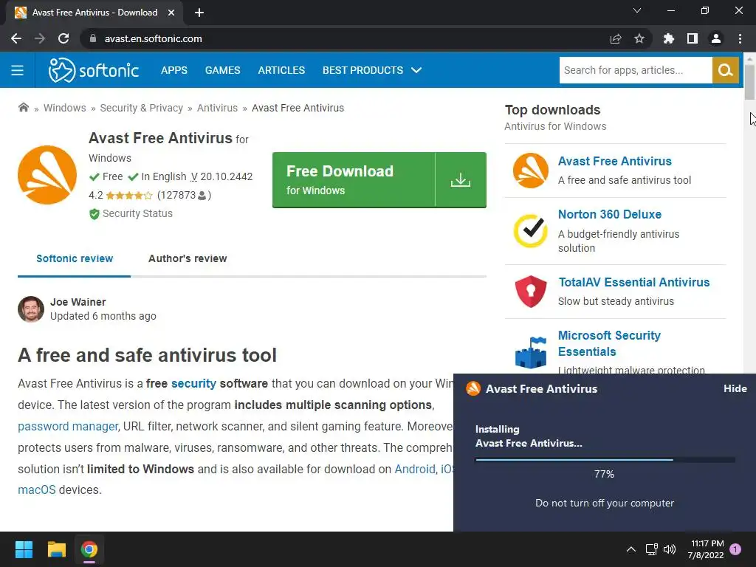Screen dimensions: 756x567
Task: Click the version number 20.10.2442
Action: coord(226,176)
